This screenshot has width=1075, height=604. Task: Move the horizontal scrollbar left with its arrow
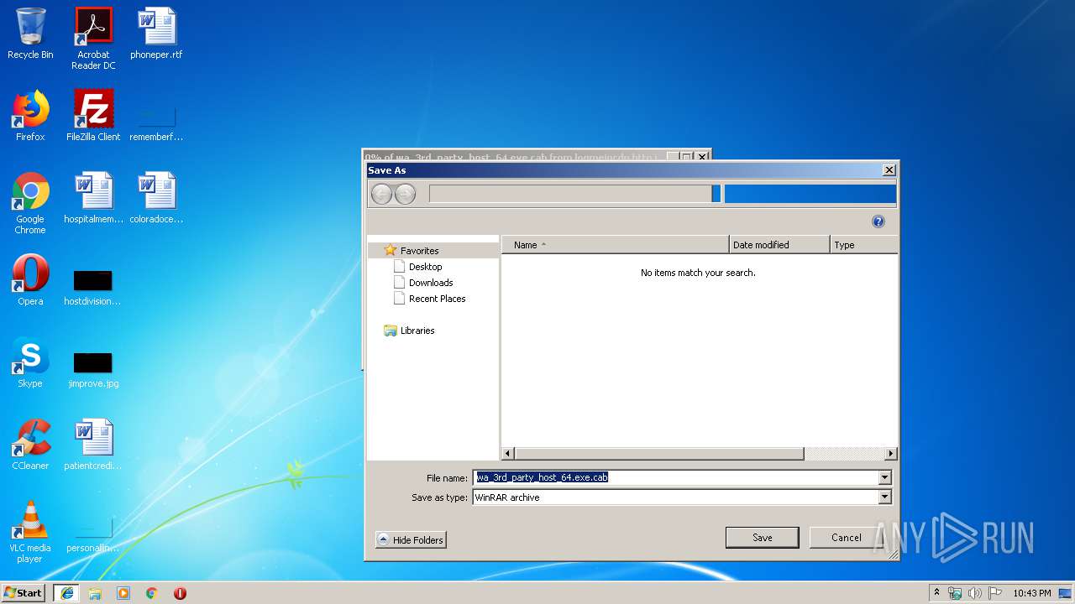508,454
